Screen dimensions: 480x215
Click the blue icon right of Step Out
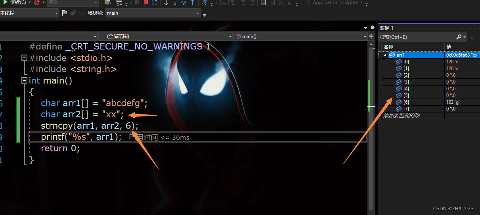coord(204,2)
